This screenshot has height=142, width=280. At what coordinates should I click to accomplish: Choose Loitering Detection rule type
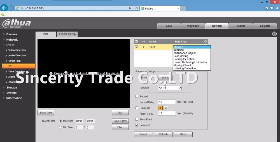pos(192,68)
